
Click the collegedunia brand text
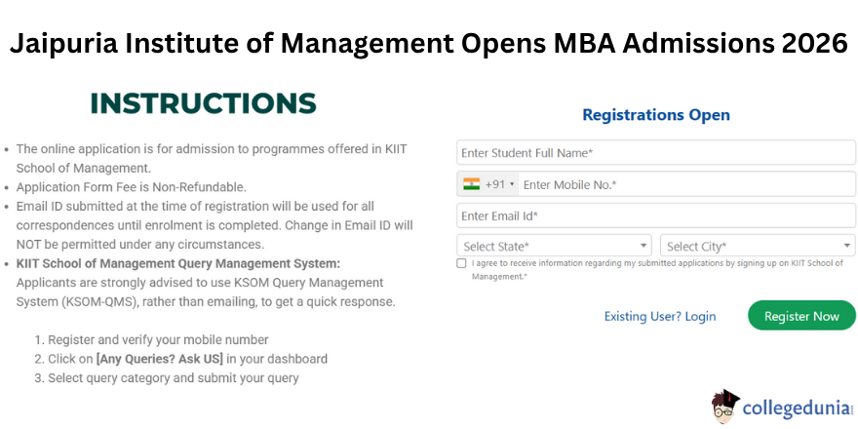[x=798, y=409]
